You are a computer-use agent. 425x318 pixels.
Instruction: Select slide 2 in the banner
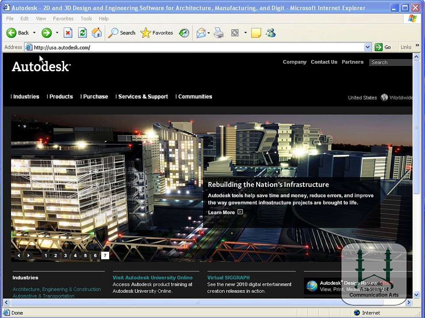coord(56,255)
